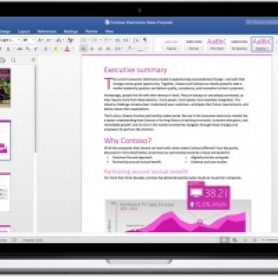Open the highlight color dropdown arrow
The width and height of the screenshot is (278, 278).
tap(62, 49)
